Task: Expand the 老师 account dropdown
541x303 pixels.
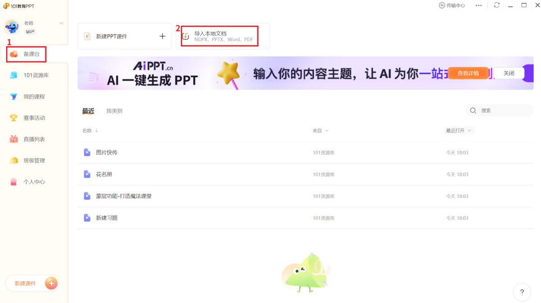Action: [61, 23]
